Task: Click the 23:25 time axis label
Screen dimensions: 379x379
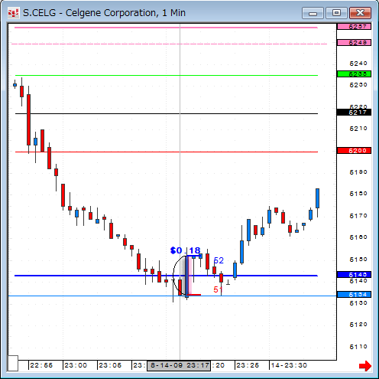Action: (248, 365)
